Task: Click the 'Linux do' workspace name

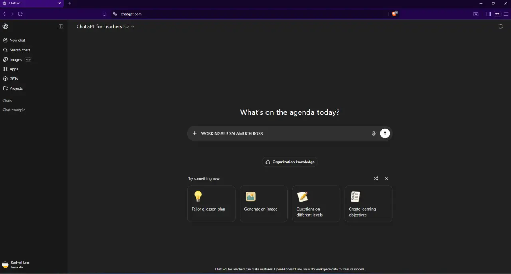Action: pyautogui.click(x=17, y=267)
